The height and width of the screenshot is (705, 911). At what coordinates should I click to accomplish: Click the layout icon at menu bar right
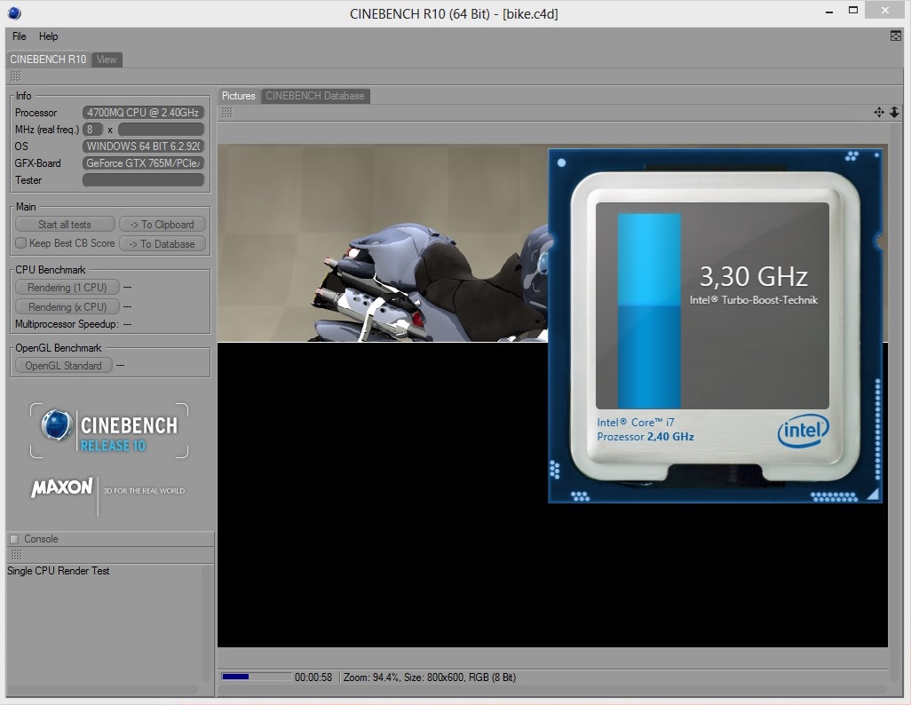tap(895, 36)
